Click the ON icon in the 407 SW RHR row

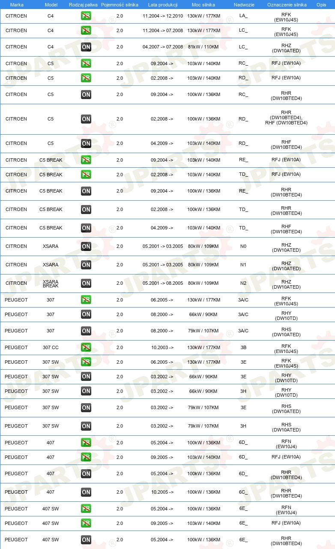(x=86, y=540)
